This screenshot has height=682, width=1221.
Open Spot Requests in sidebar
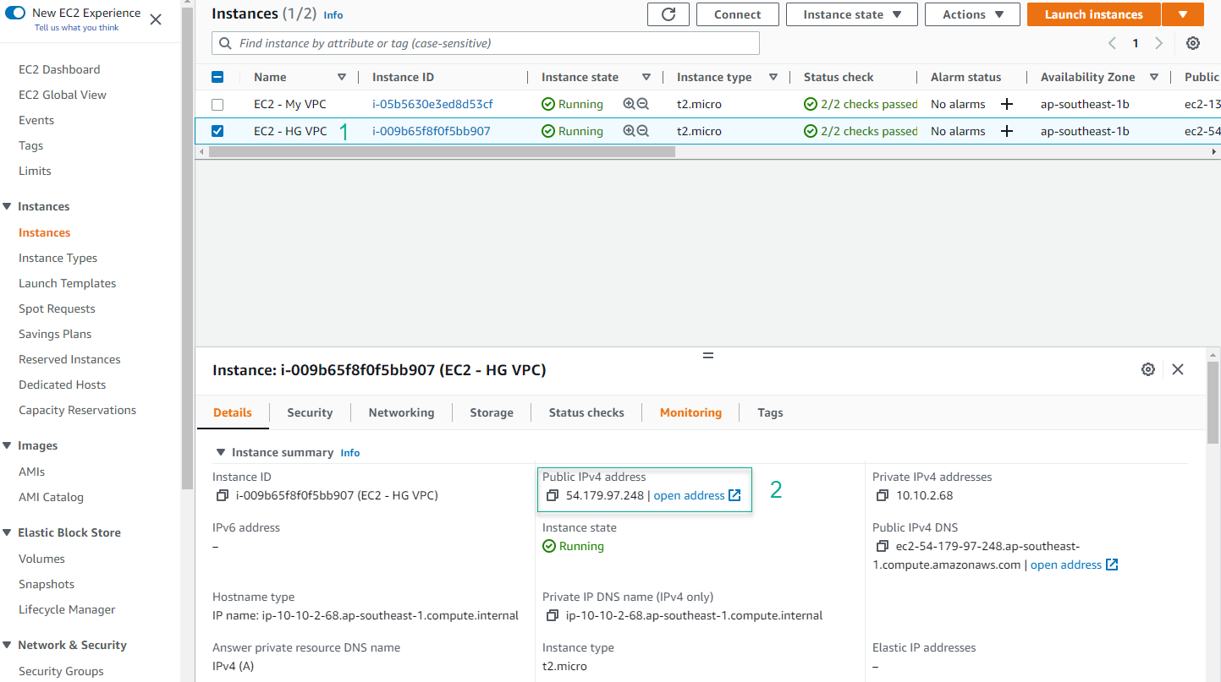click(x=57, y=308)
